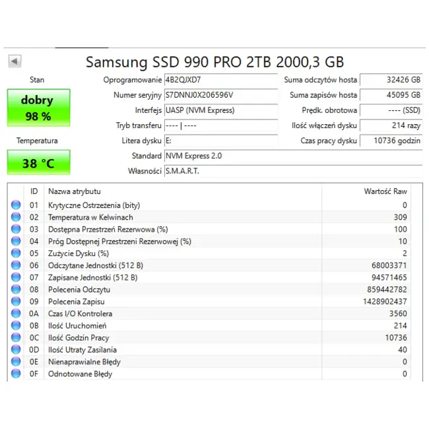429x429 pixels.
Task: Click the Temperatura label
Action: (x=37, y=141)
